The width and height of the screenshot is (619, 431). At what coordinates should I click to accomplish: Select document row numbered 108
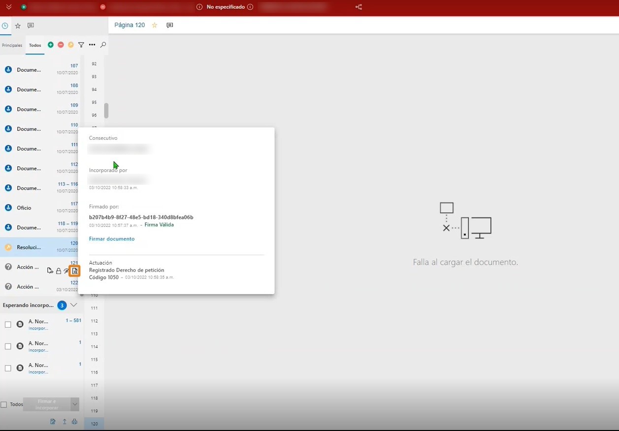click(x=39, y=90)
